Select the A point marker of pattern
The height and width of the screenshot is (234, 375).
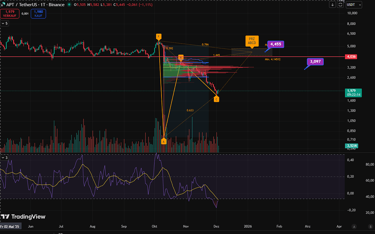click(164, 141)
